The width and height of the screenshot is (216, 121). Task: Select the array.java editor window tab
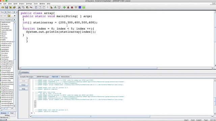[x=24, y=72]
